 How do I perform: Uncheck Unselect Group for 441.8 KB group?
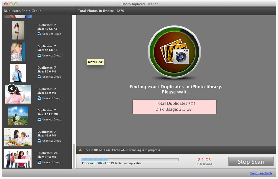coord(39,55)
